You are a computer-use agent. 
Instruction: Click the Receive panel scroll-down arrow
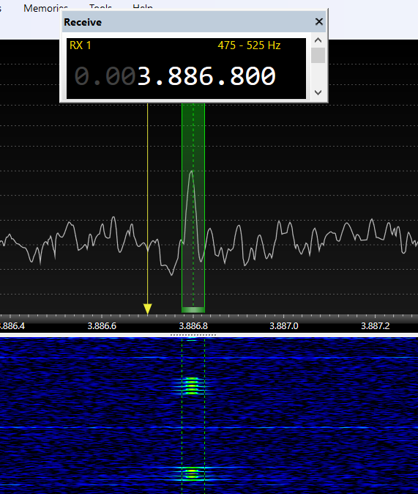click(318, 92)
